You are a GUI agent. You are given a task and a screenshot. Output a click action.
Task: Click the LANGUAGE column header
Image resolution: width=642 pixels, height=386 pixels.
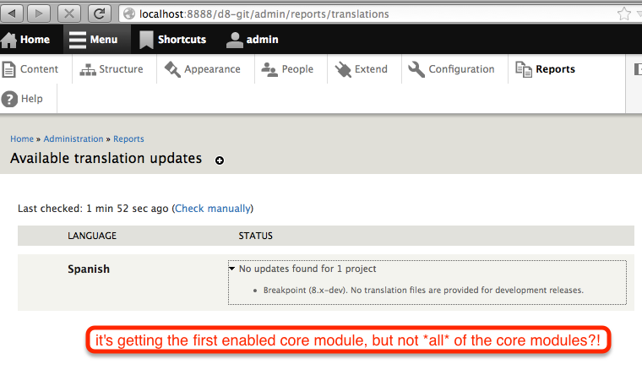92,236
